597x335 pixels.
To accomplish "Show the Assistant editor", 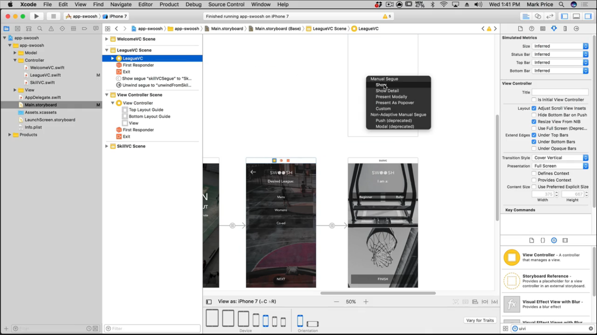I will pos(538,16).
